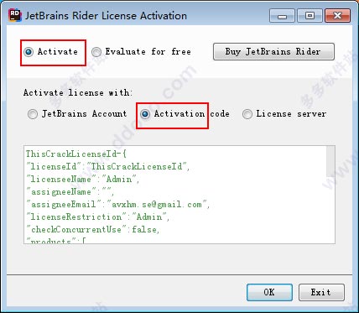Click the assigneeEmail line in code
Screen dimensions: 359x313
pyautogui.click(x=117, y=205)
